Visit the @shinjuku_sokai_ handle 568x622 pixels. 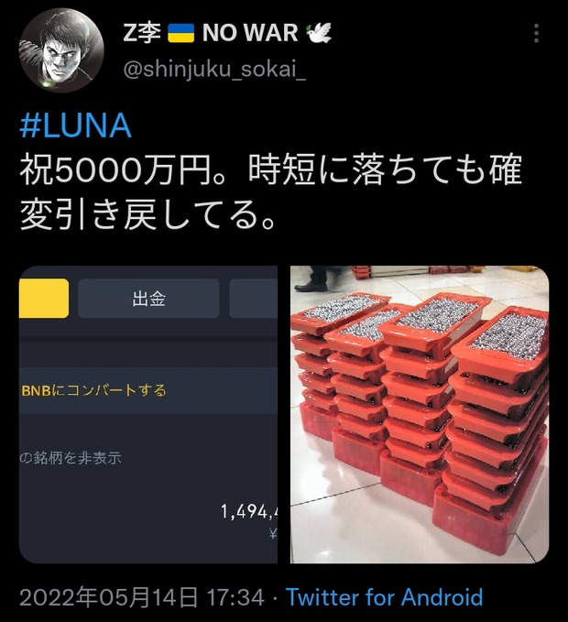pos(214,71)
